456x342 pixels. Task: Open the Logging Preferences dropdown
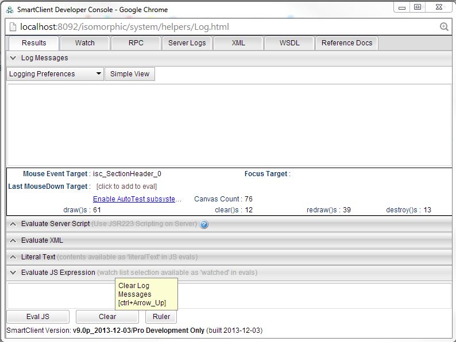(55, 74)
